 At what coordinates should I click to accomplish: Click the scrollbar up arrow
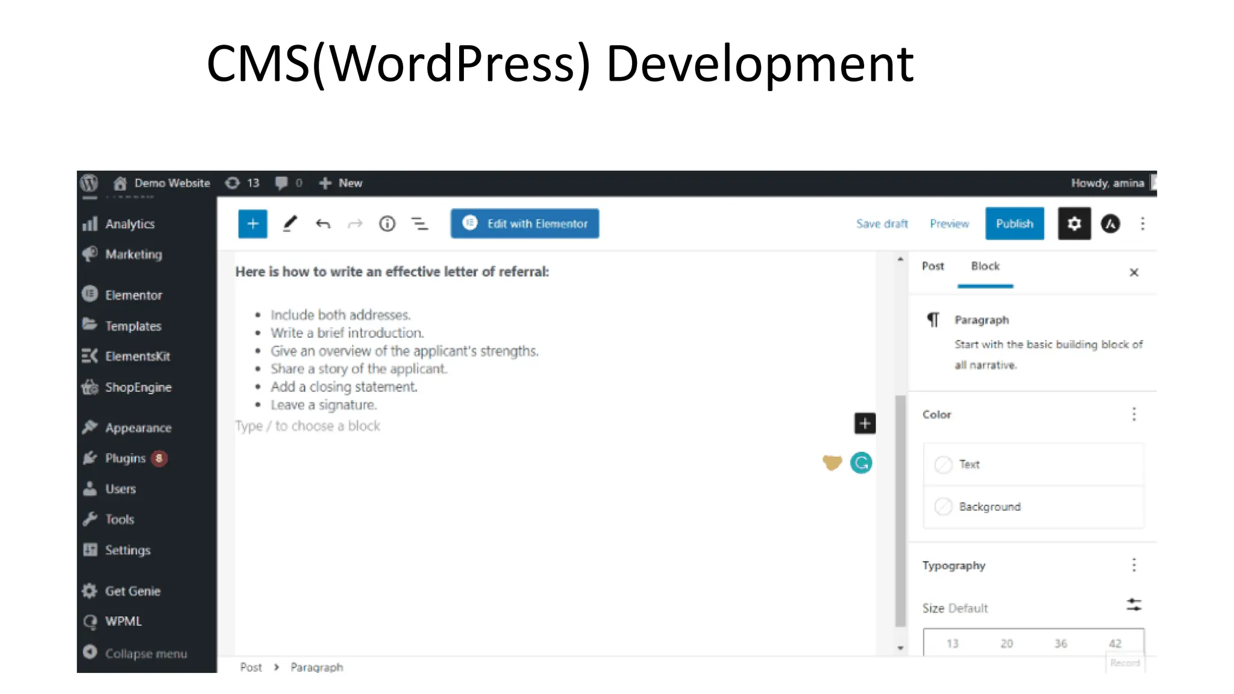pos(900,259)
